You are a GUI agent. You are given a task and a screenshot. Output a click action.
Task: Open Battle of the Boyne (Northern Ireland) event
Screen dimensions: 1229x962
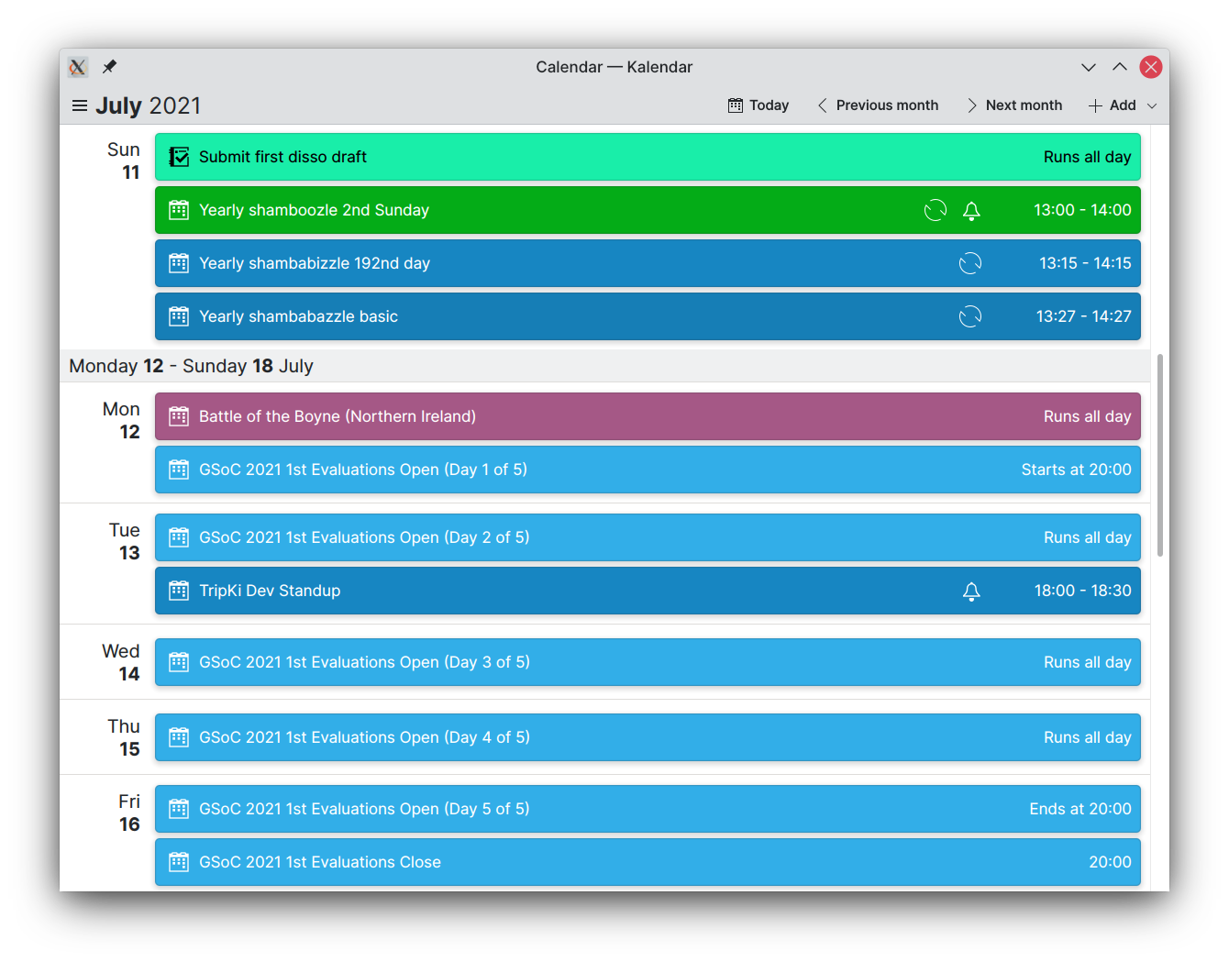[x=648, y=416]
